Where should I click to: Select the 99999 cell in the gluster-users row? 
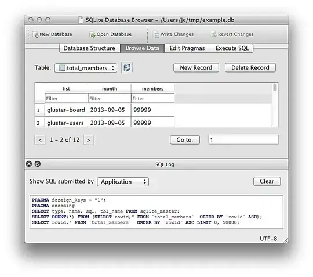point(152,121)
